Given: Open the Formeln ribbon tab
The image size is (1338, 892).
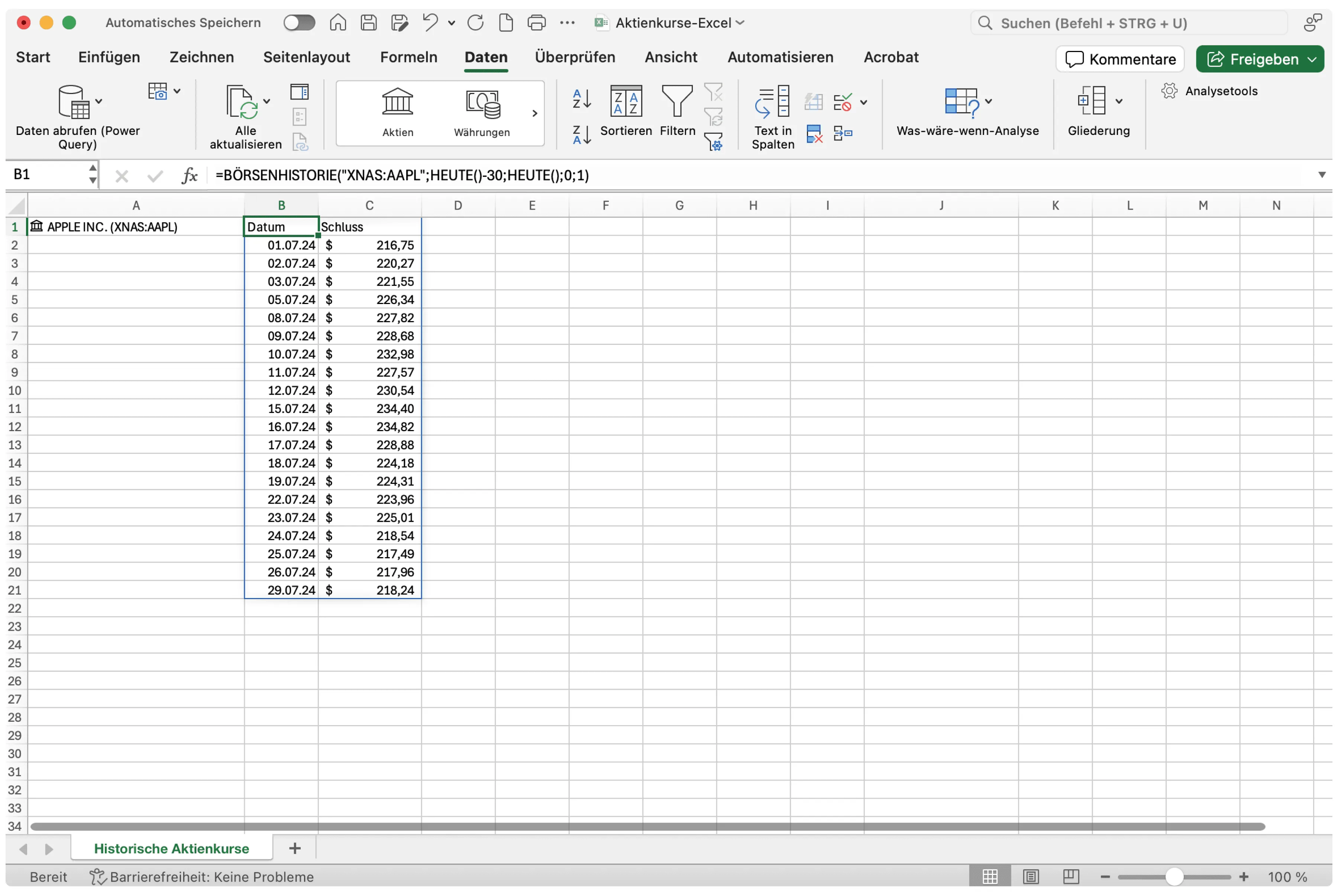Looking at the screenshot, I should [408, 58].
